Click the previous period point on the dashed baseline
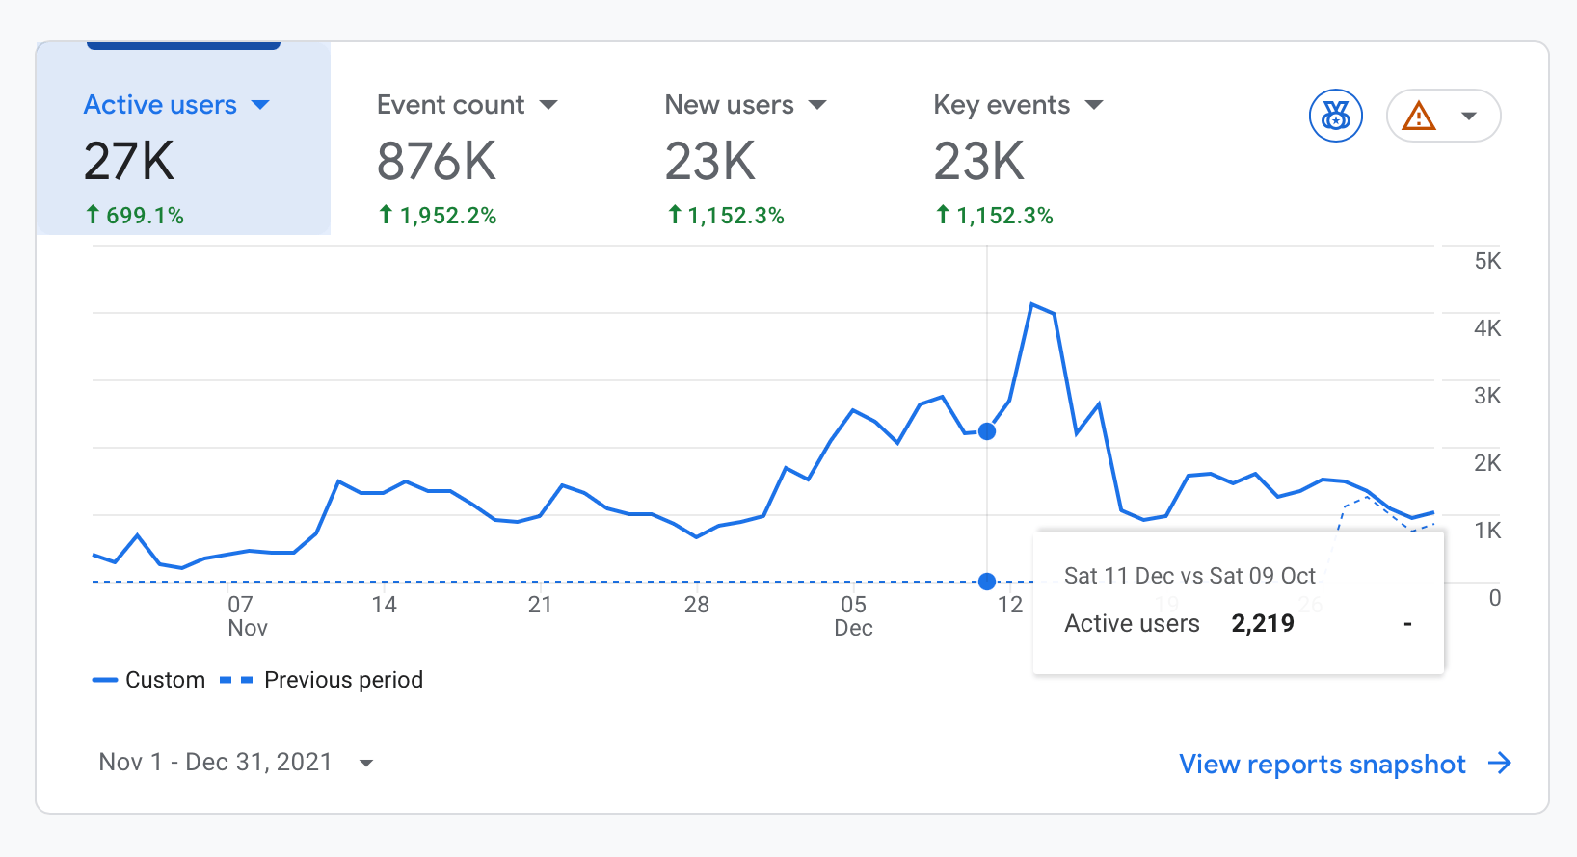 [987, 582]
